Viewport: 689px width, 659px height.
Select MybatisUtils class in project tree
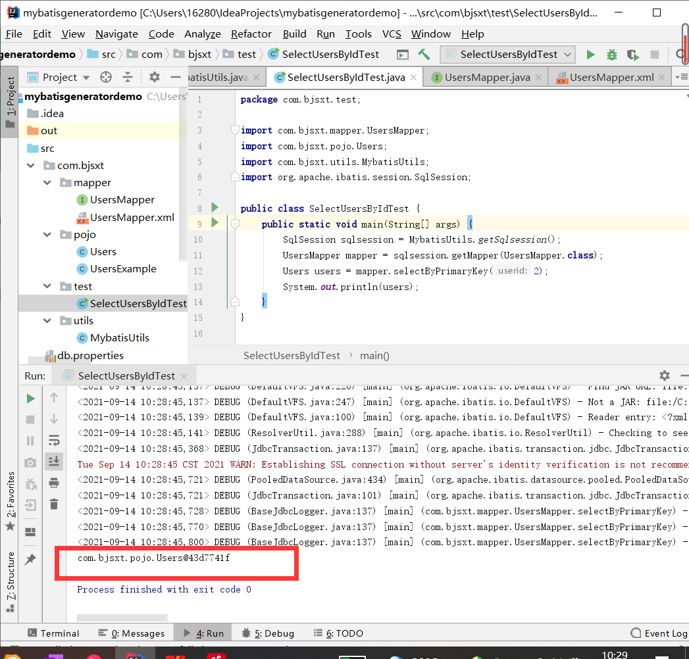[x=113, y=337]
